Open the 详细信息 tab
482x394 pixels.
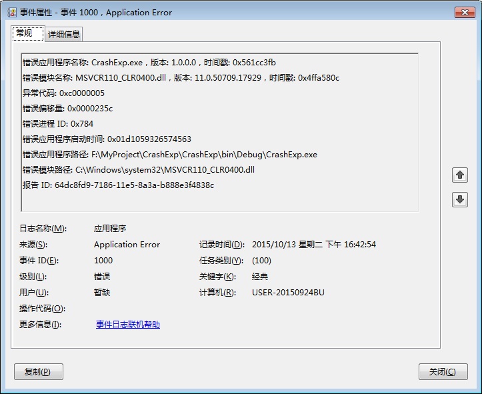(64, 34)
